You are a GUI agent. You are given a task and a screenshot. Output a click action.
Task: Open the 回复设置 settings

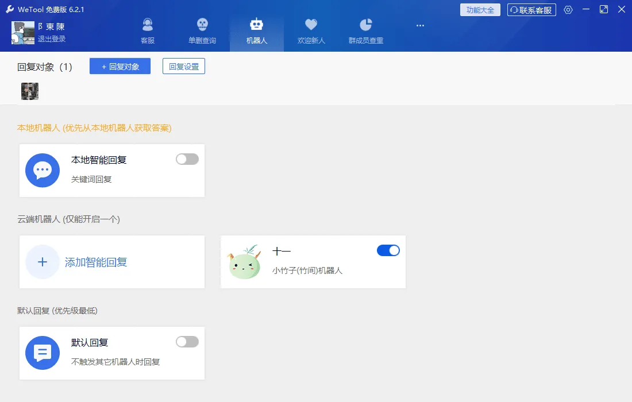click(183, 66)
